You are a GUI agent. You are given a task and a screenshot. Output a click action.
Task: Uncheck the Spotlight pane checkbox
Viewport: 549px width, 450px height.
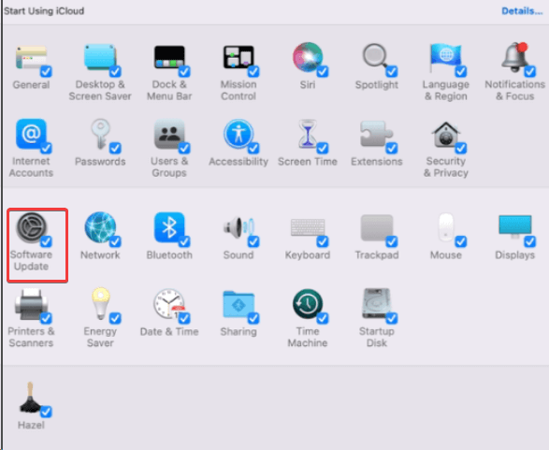pyautogui.click(x=392, y=71)
